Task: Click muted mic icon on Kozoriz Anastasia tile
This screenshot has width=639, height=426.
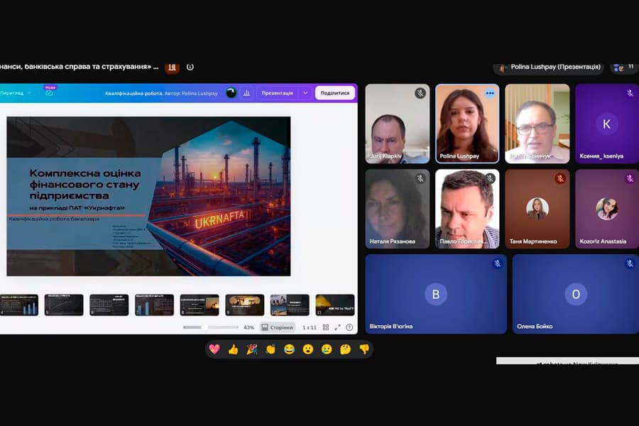Action: click(x=630, y=178)
